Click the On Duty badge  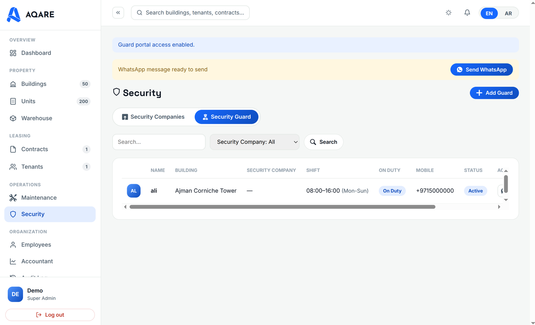[392, 191]
